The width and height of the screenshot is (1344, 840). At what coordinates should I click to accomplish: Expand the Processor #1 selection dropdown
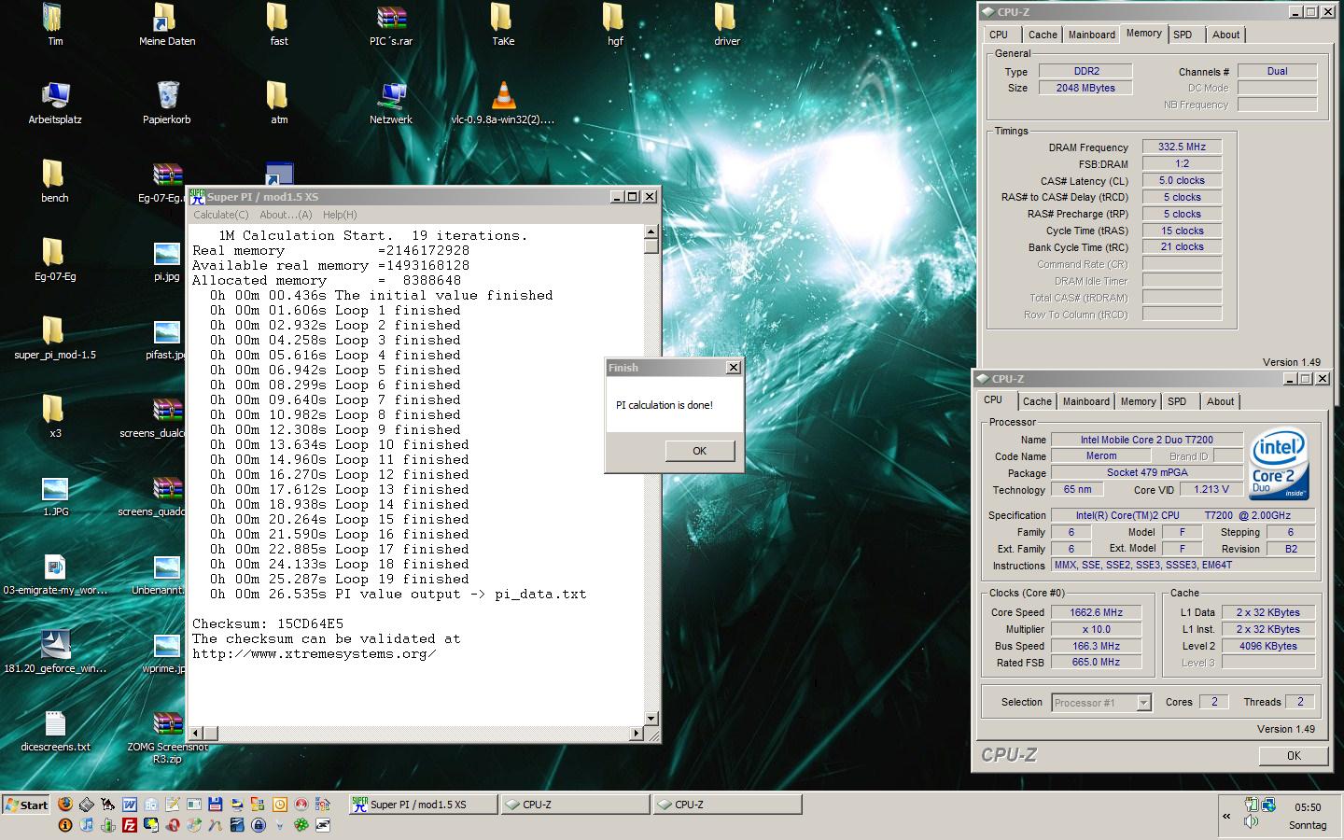point(1143,703)
